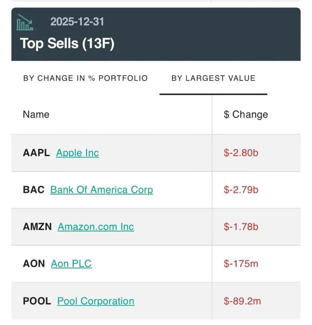
Task: Open the Aon PLC link
Action: 71,264
